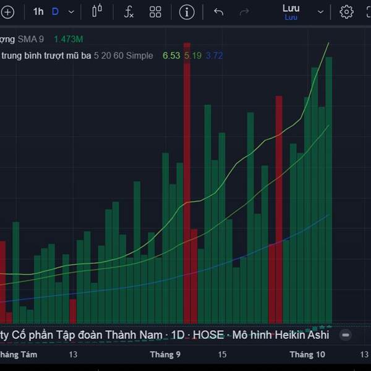Undo the last chart action
This screenshot has height=371, width=371.
(x=218, y=12)
